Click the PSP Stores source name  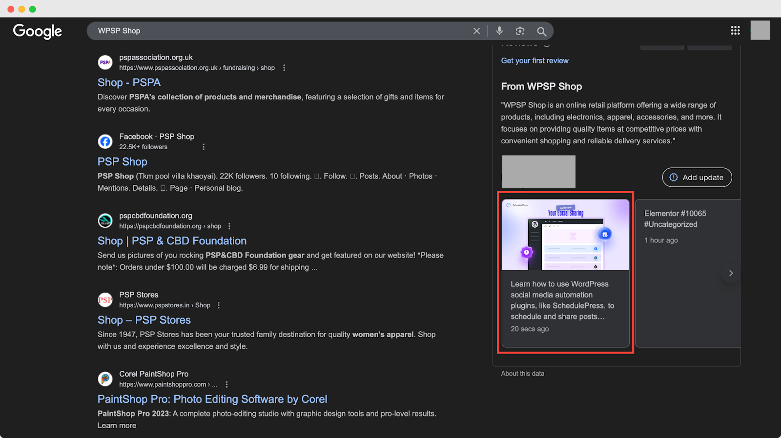139,295
